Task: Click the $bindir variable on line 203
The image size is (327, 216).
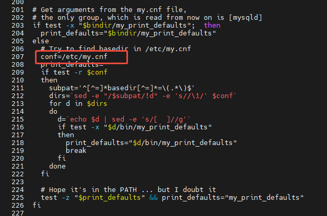Action: pos(97,26)
